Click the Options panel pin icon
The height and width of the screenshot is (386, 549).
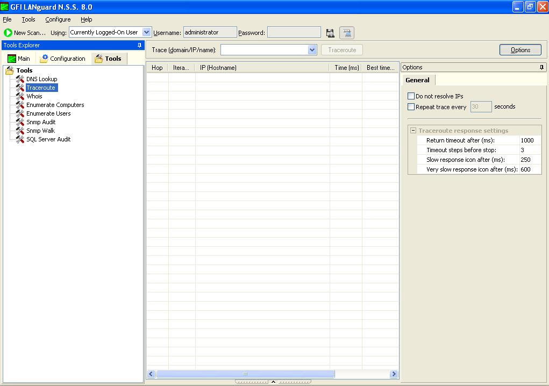[541, 67]
